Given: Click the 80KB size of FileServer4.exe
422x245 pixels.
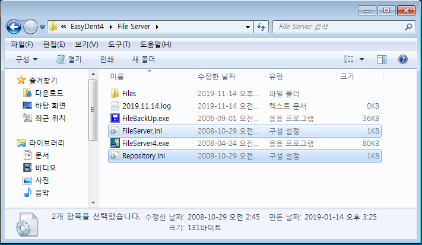Looking at the screenshot, I should tap(371, 144).
